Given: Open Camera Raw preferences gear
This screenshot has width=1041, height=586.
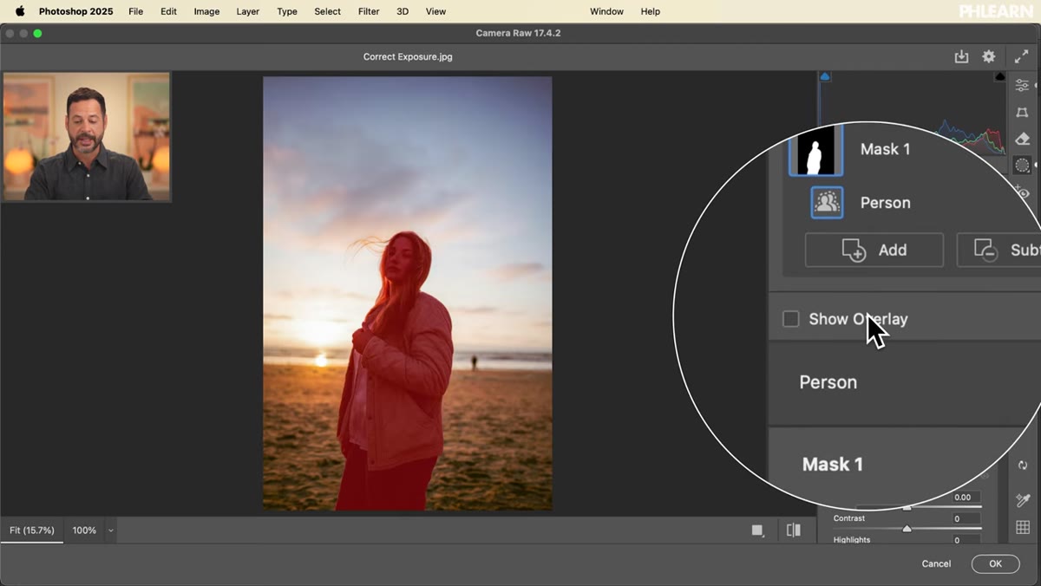Looking at the screenshot, I should 988,56.
